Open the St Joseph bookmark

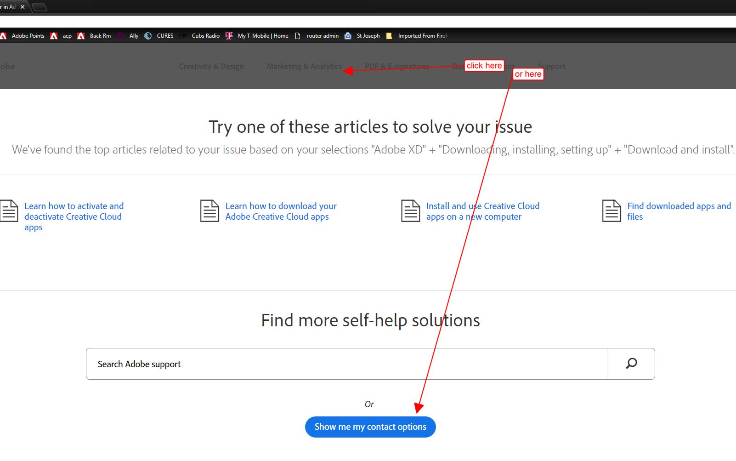pyautogui.click(x=362, y=36)
